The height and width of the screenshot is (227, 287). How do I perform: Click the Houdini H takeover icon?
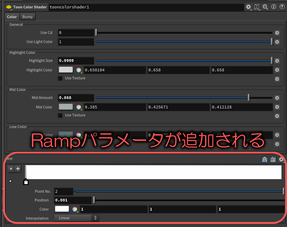pos(257,7)
